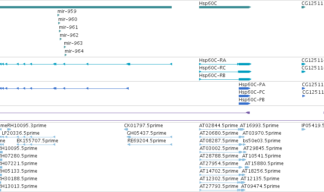The width and height of the screenshot is (324, 192).
Task: Click the RH07280.5prime EST label
Action: (x=19, y=156)
